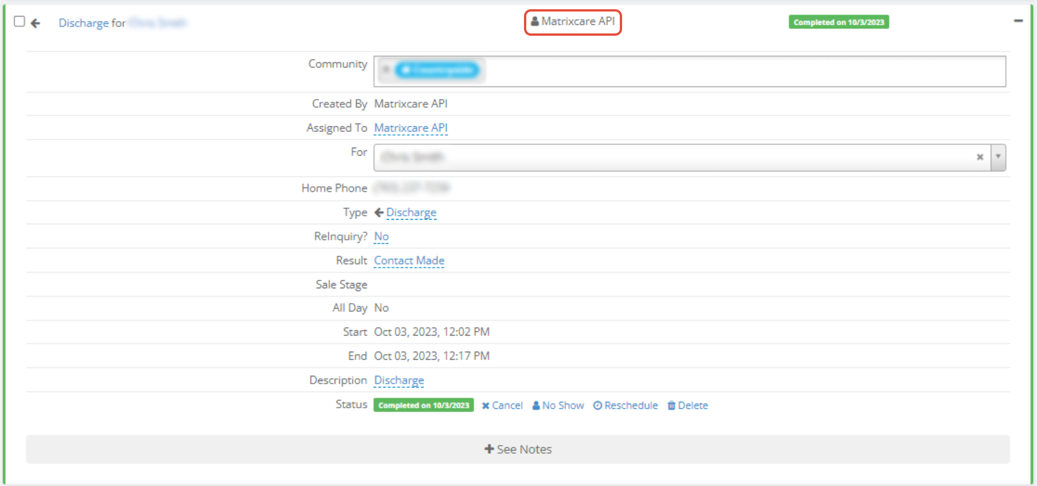Click the All Day No value
The image size is (1037, 486).
pos(381,308)
